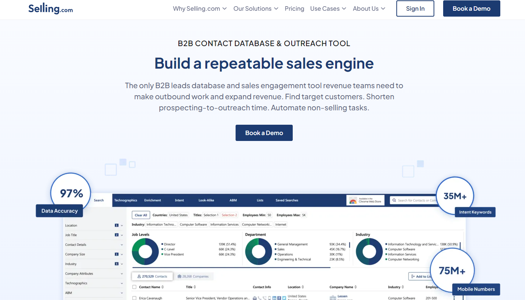This screenshot has width=525, height=300.
Task: Click the Intent Keywords badge
Action: coord(475,212)
